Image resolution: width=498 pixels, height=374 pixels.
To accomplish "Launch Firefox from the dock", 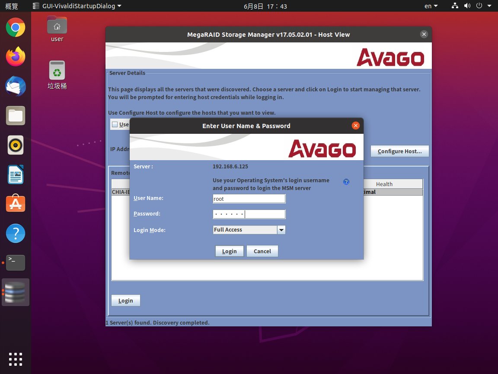I will click(16, 57).
